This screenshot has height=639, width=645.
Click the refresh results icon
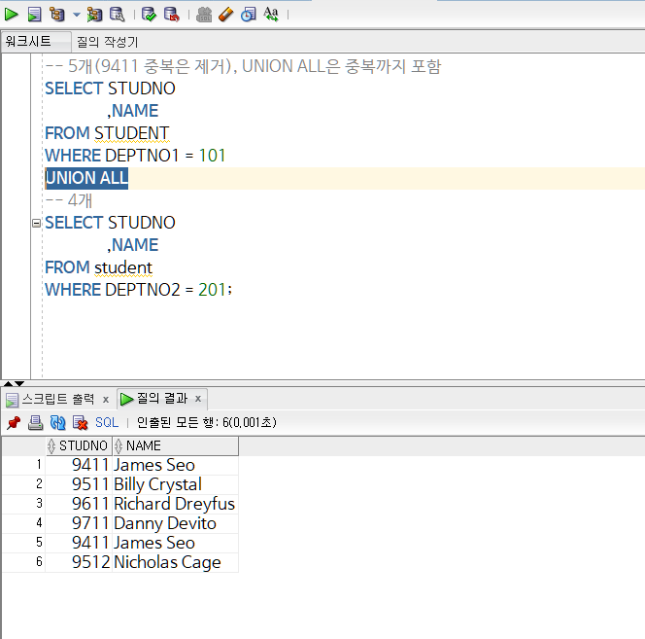click(x=57, y=423)
